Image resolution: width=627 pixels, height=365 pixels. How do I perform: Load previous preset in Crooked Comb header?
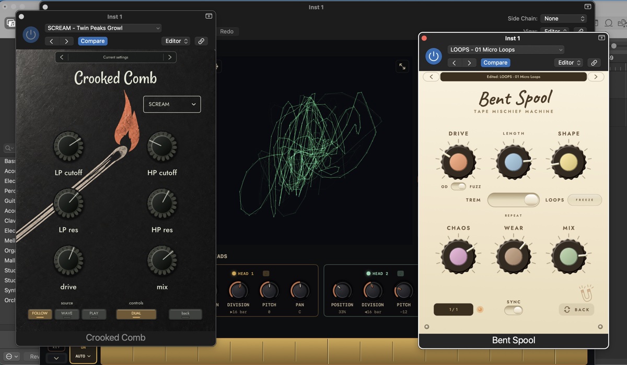[51, 41]
